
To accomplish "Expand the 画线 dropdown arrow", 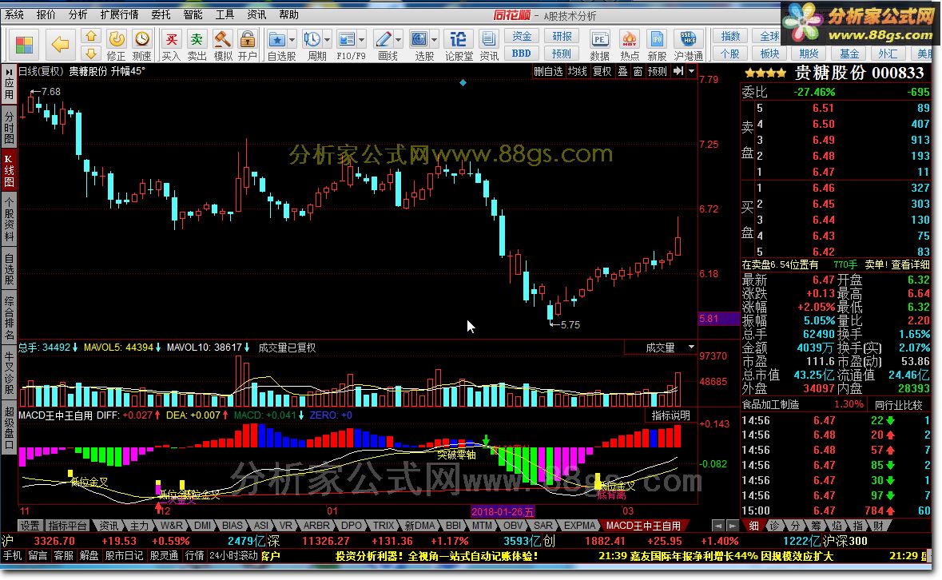I will pos(399,40).
